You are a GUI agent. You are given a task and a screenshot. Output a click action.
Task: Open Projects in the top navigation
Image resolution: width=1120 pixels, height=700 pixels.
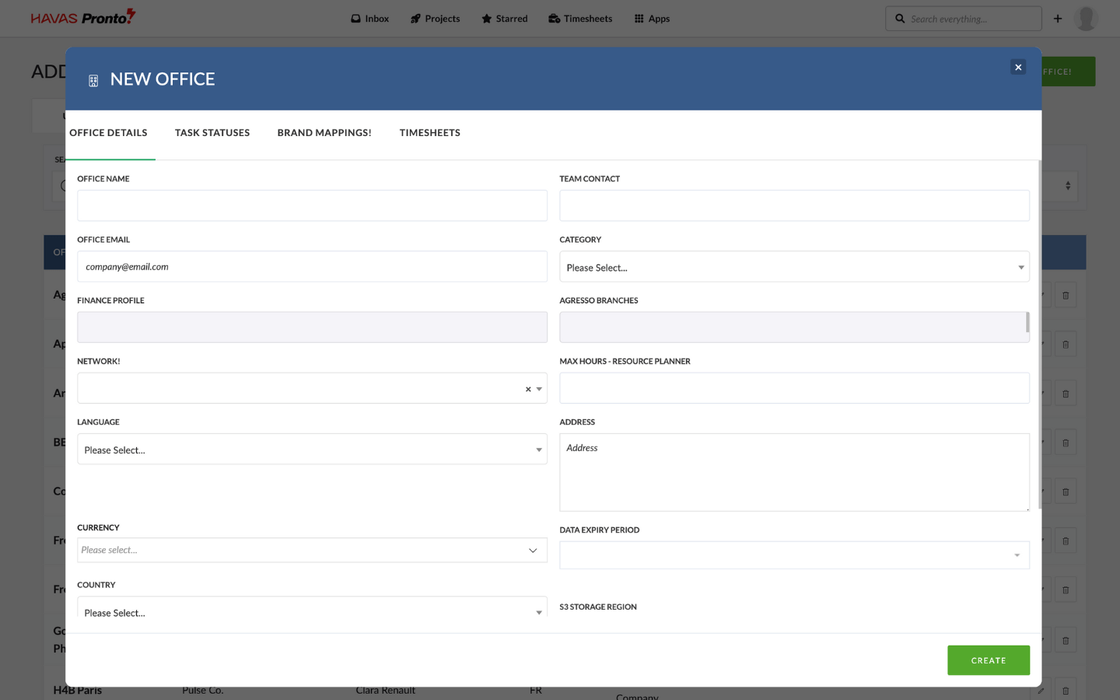click(435, 19)
